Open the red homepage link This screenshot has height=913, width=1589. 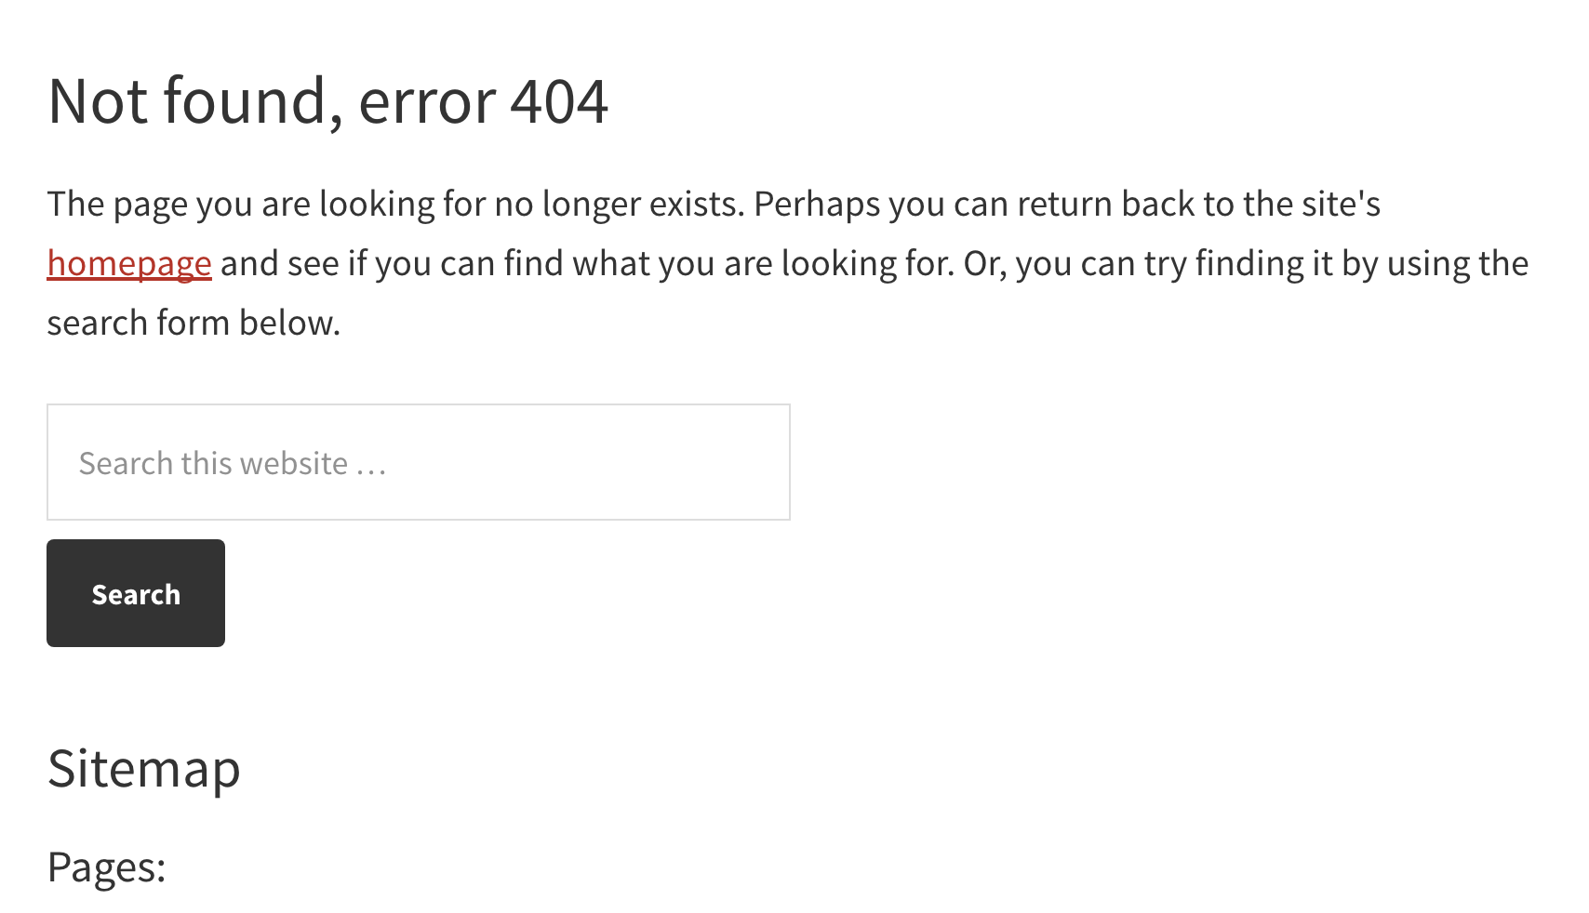click(x=129, y=263)
